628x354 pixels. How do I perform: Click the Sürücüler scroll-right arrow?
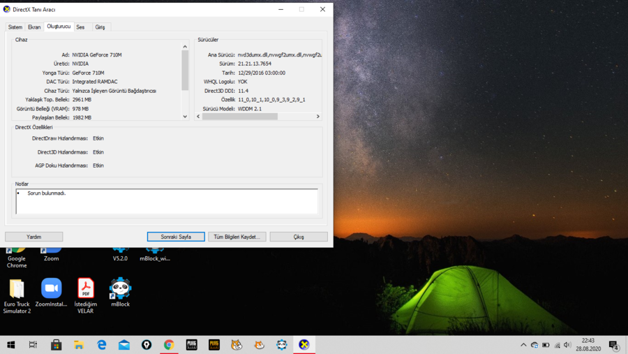[x=318, y=117]
